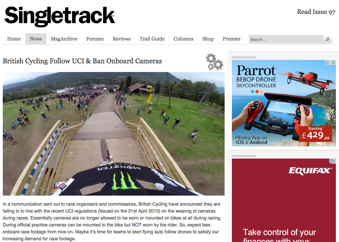Open the Home menu item
The width and height of the screenshot is (339, 242).
coord(14,39)
